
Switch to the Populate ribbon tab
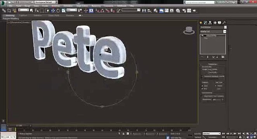tap(70, 16)
